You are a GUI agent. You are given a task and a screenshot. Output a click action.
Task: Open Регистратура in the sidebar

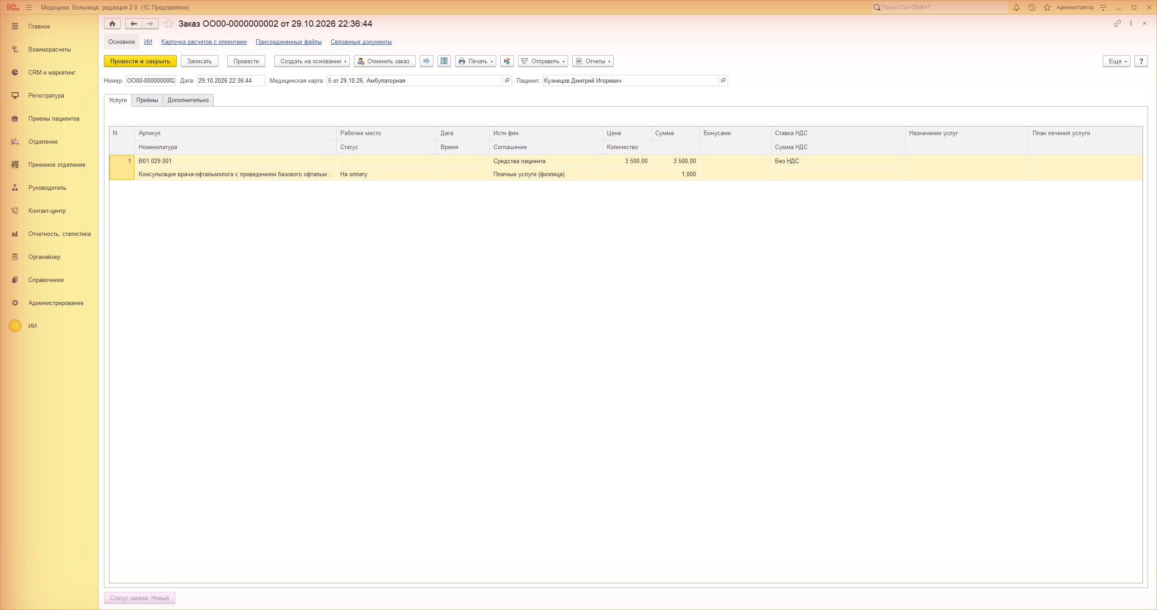pyautogui.click(x=49, y=95)
